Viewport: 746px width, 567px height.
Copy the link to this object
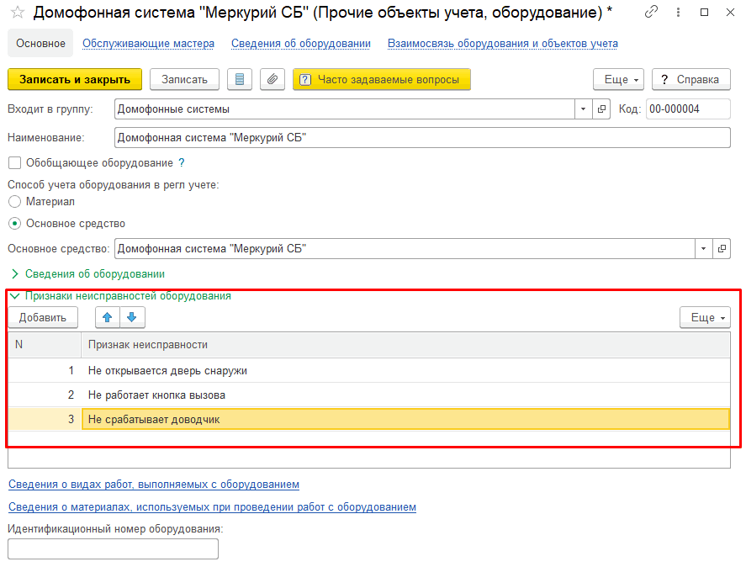pos(651,12)
